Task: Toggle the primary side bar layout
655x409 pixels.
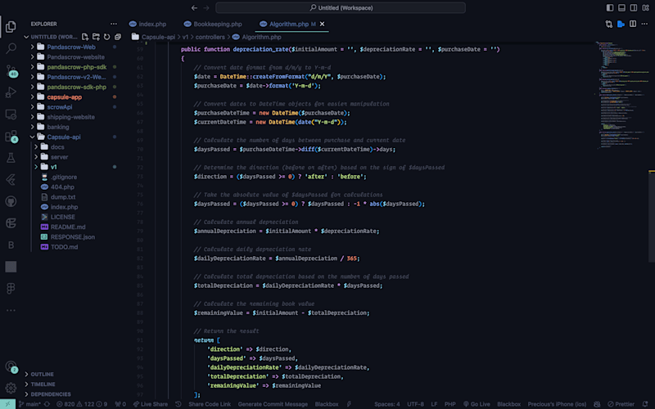Action: tap(610, 7)
